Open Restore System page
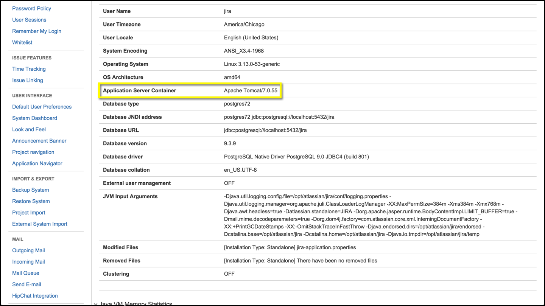 (31, 201)
